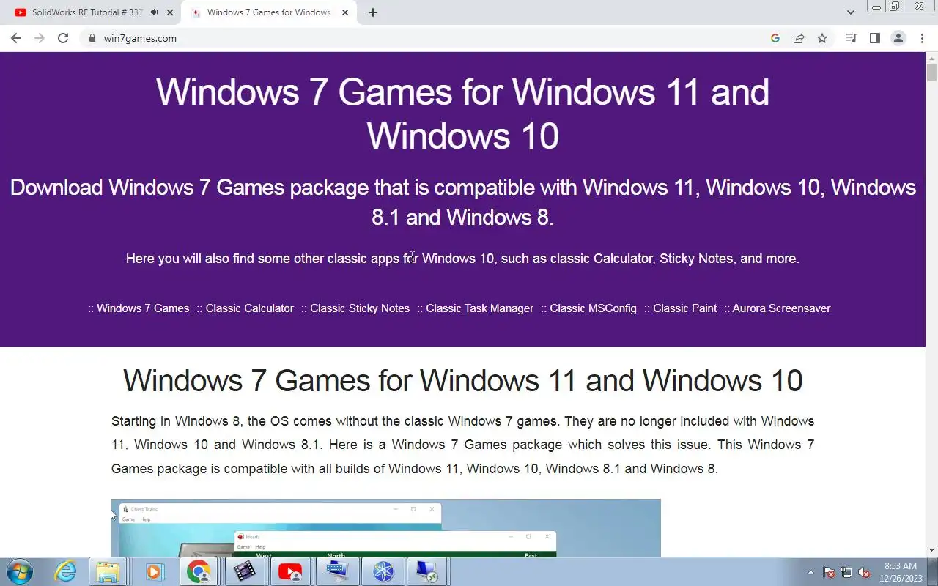Select the Windows 7 Games for Windows tab

click(268, 12)
